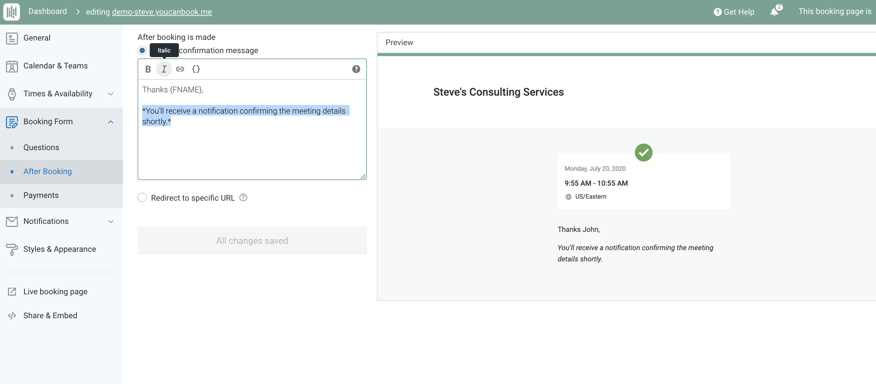Open demo-steve.youcanbook.me link
Image resolution: width=876 pixels, height=384 pixels.
point(162,12)
